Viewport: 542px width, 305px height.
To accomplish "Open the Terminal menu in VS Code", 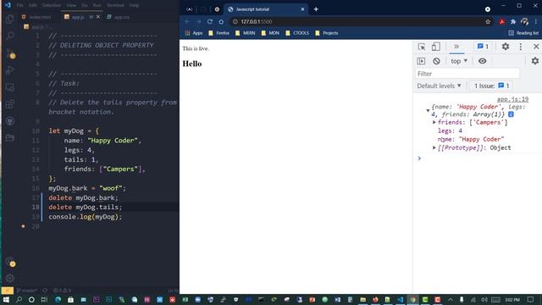I will [115, 5].
